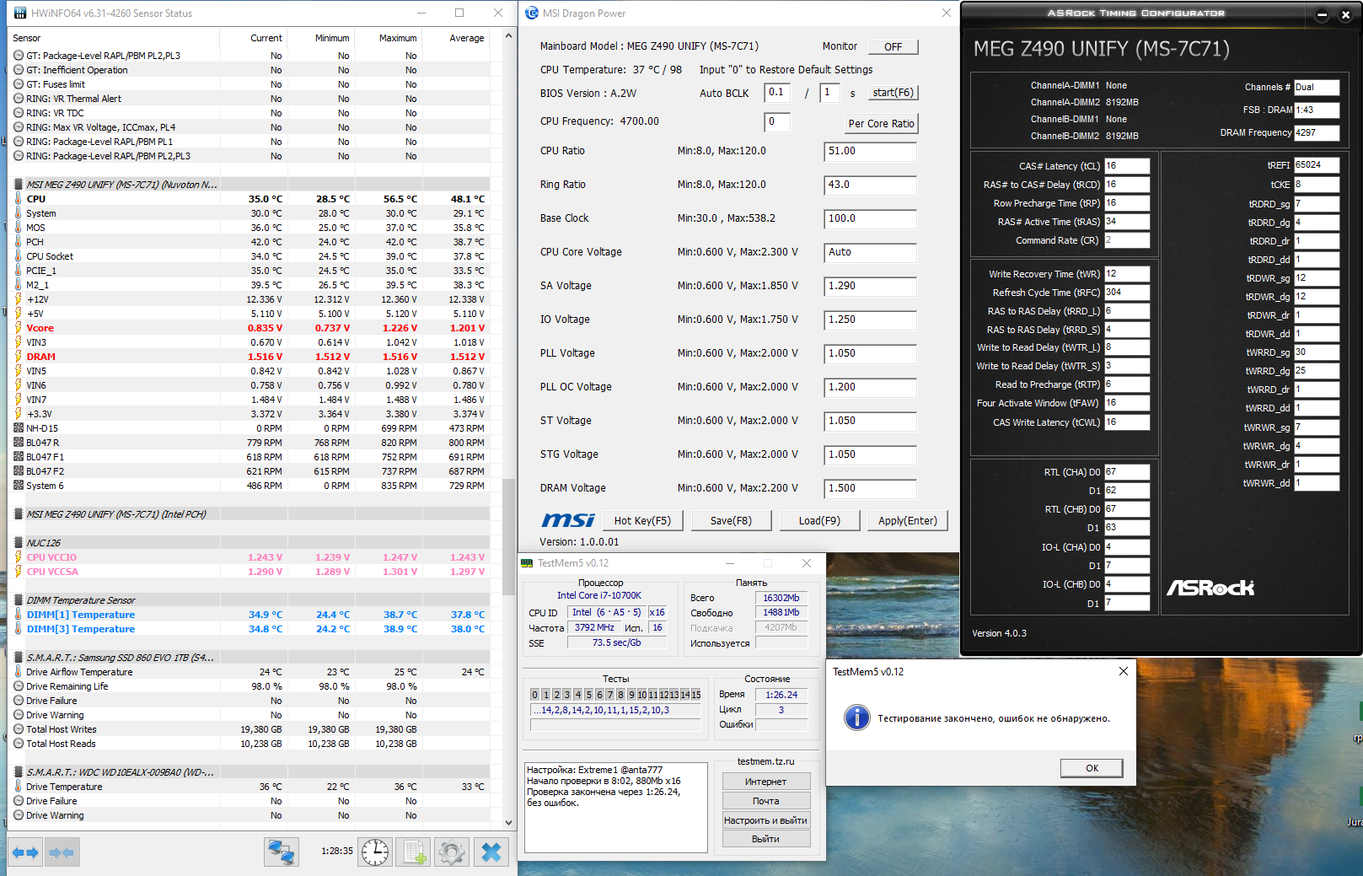
Task: Click the HWiNFO scrollbar down arrow
Action: coord(508,822)
